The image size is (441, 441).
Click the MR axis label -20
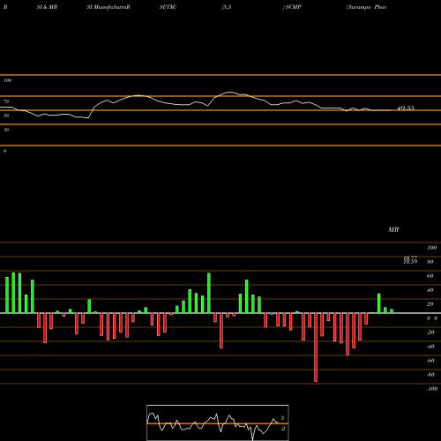click(430, 333)
